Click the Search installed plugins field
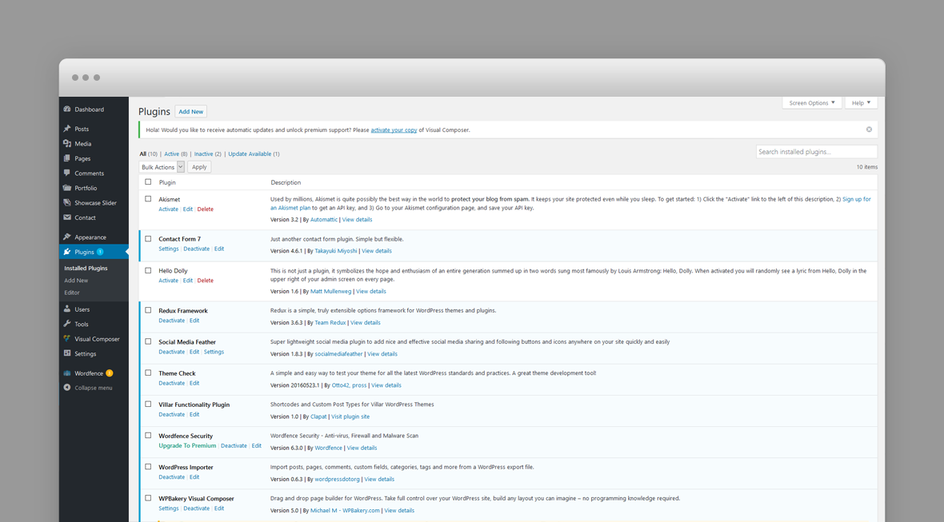Viewport: 944px width, 522px height. click(x=816, y=152)
